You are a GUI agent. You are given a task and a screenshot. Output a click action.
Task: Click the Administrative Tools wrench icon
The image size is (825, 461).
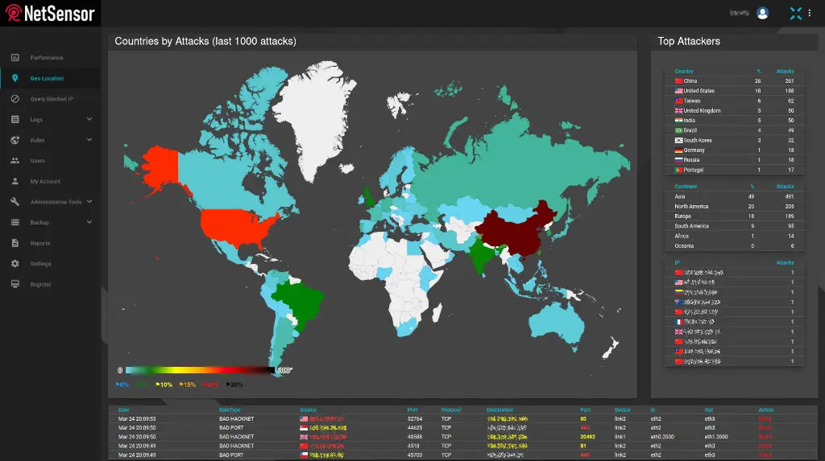[x=15, y=201]
